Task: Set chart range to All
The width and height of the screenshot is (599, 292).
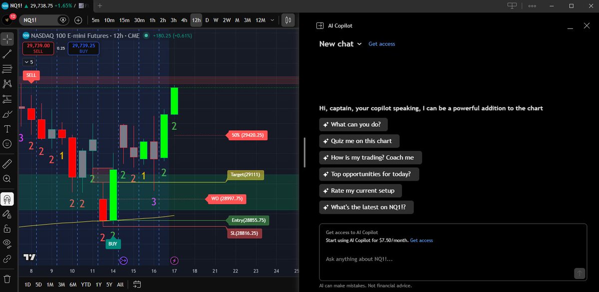Action: [120, 285]
